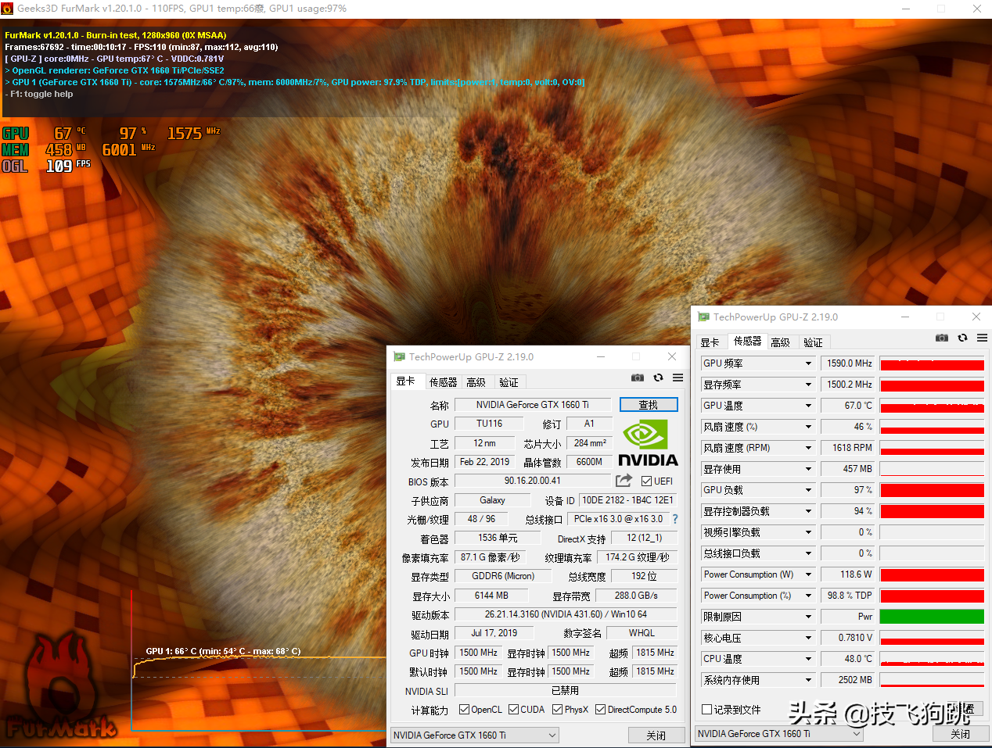
Task: Click the 查找 lookup button
Action: (649, 405)
